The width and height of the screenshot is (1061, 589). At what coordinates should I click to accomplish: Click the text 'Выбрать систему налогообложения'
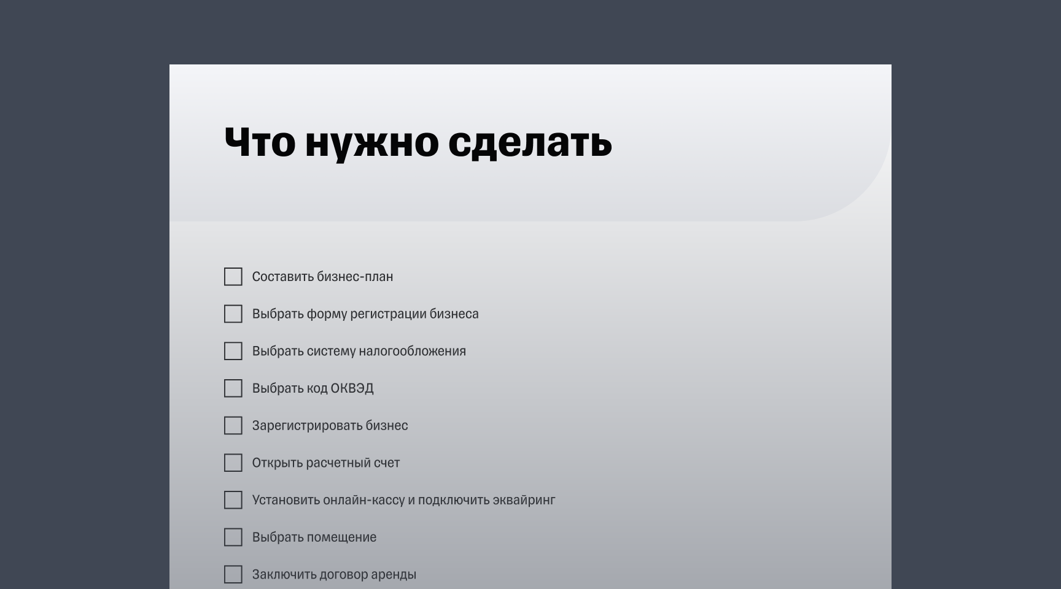tap(359, 351)
